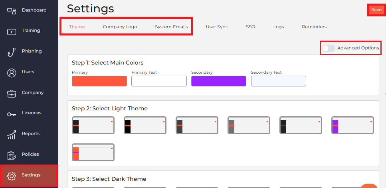This screenshot has width=386, height=188.
Task: Open the Theme tab
Action: [77, 27]
